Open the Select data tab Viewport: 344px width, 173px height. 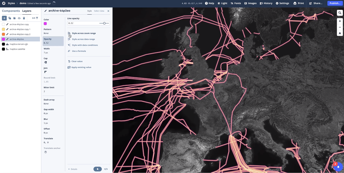click(99, 11)
